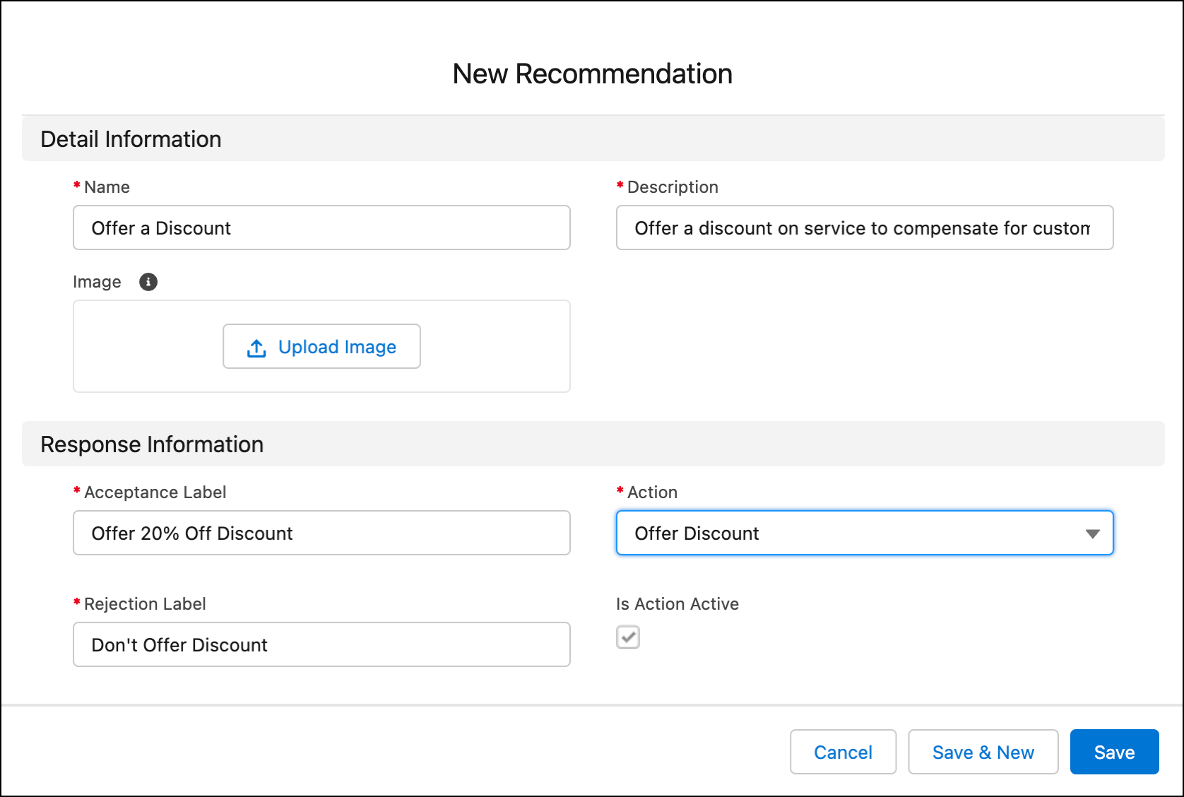
Task: Focus the Acceptance Label input field
Action: pyautogui.click(x=321, y=533)
